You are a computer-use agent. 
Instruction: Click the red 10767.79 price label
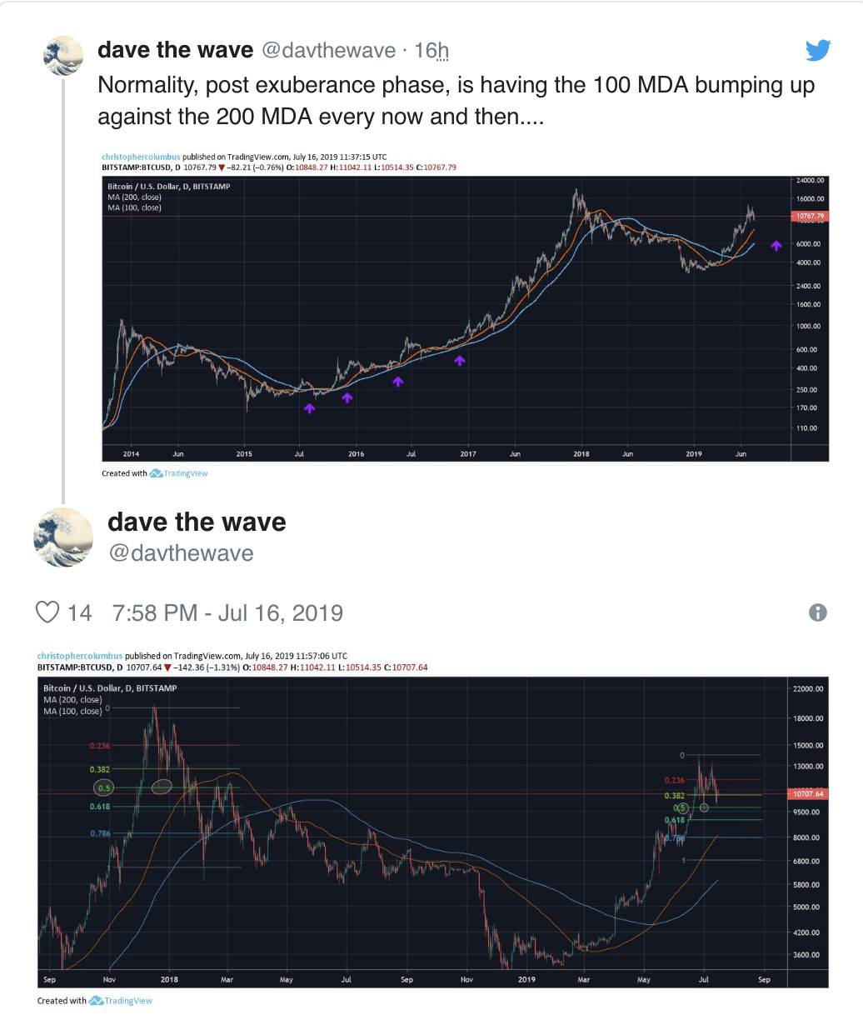809,217
